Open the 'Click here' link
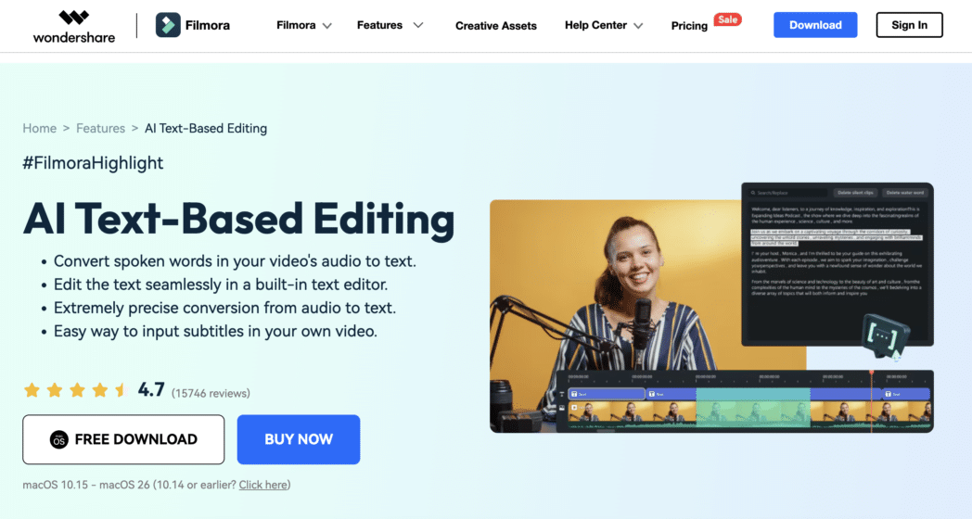The image size is (972, 519). (x=262, y=485)
